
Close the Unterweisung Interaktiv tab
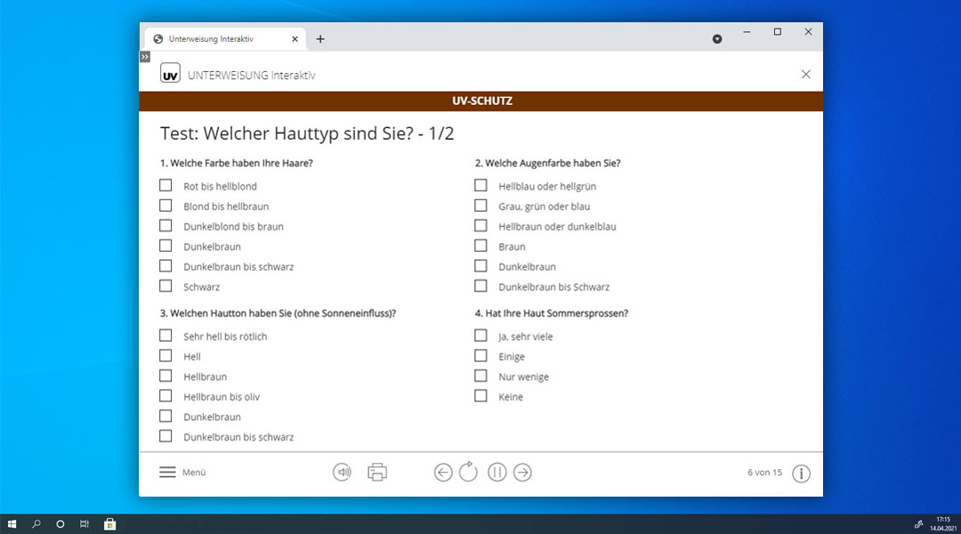pyautogui.click(x=295, y=38)
